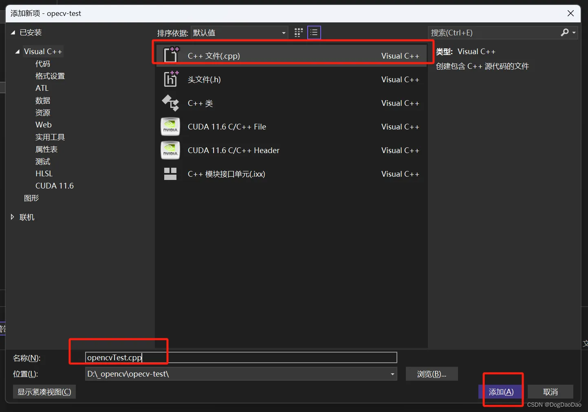Screen dimensions: 588x412
Task: Collapse the 已安装 tree section
Action: click(13, 33)
